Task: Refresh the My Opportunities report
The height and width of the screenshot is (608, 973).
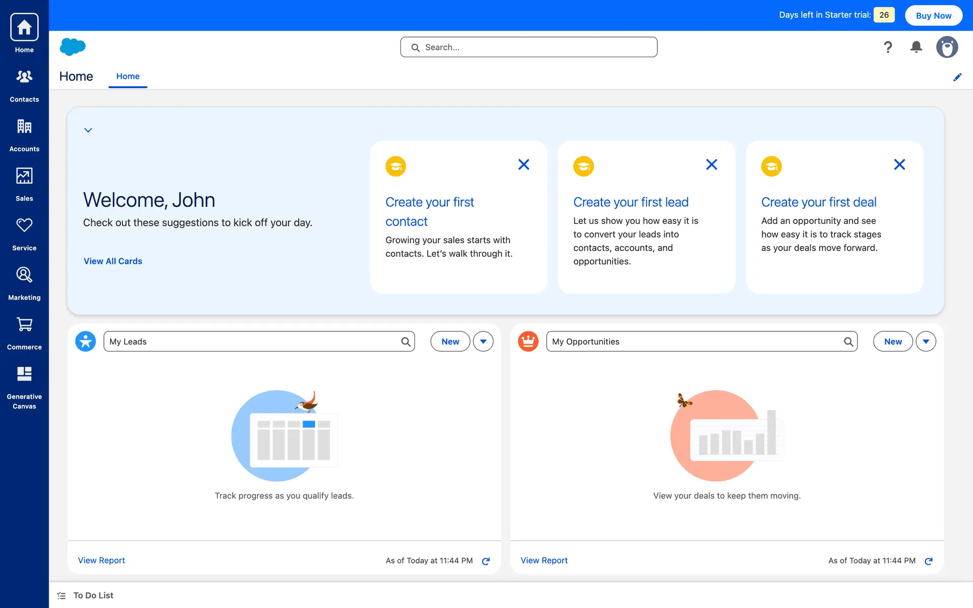Action: 928,561
